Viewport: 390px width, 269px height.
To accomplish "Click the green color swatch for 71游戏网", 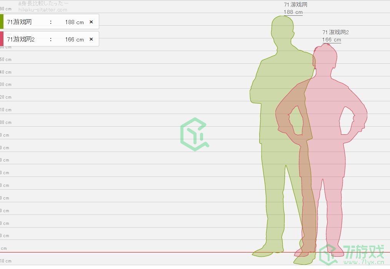I will click(2, 21).
